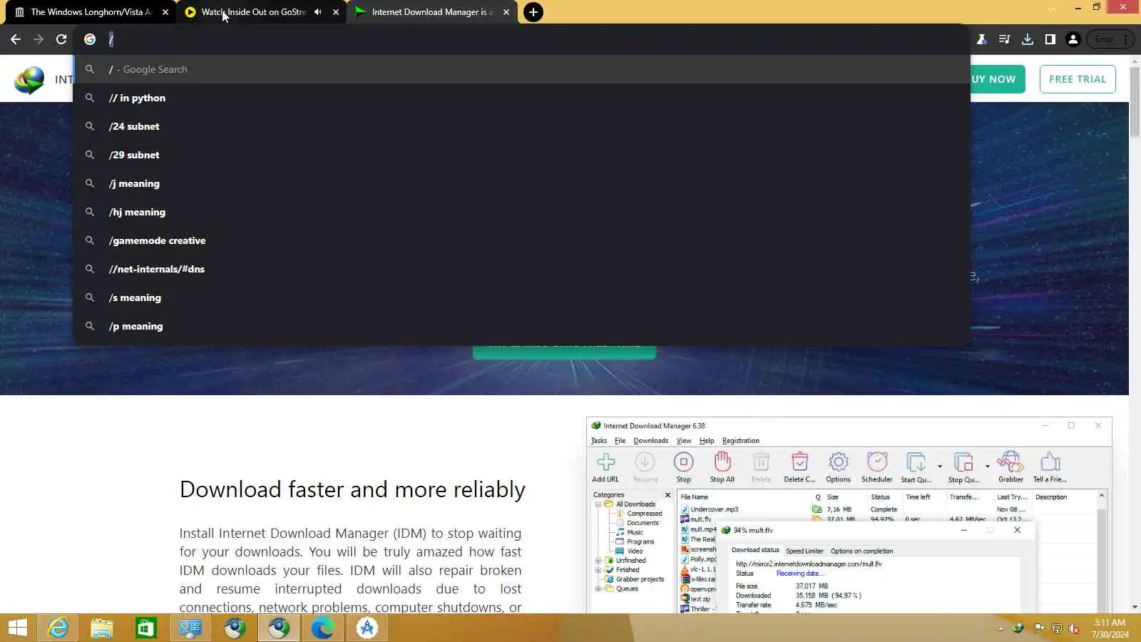Choose the '// in python' suggestion
The height and width of the screenshot is (642, 1141).
tap(521, 98)
